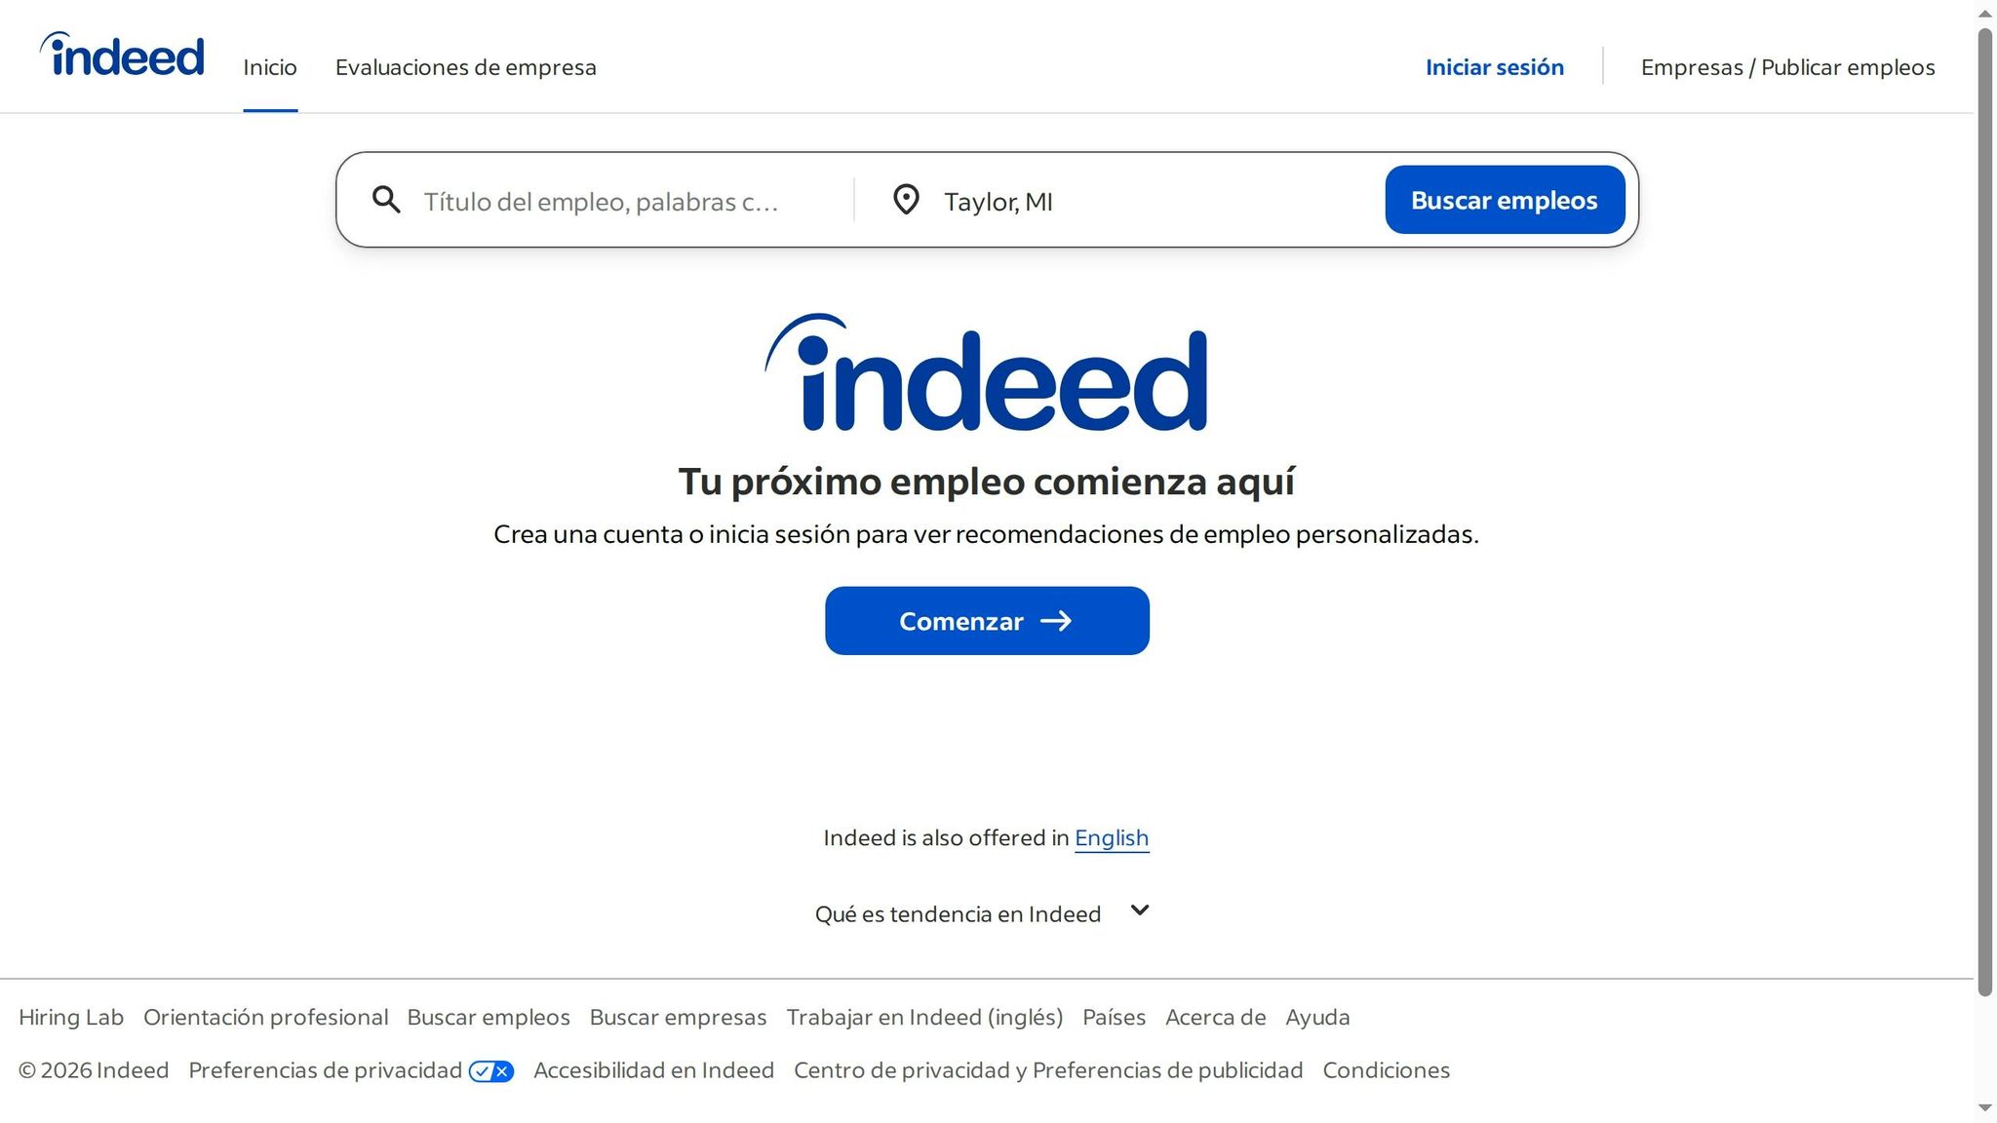This screenshot has width=1997, height=1123.
Task: Open the Ayuda footer link
Action: (1317, 1018)
